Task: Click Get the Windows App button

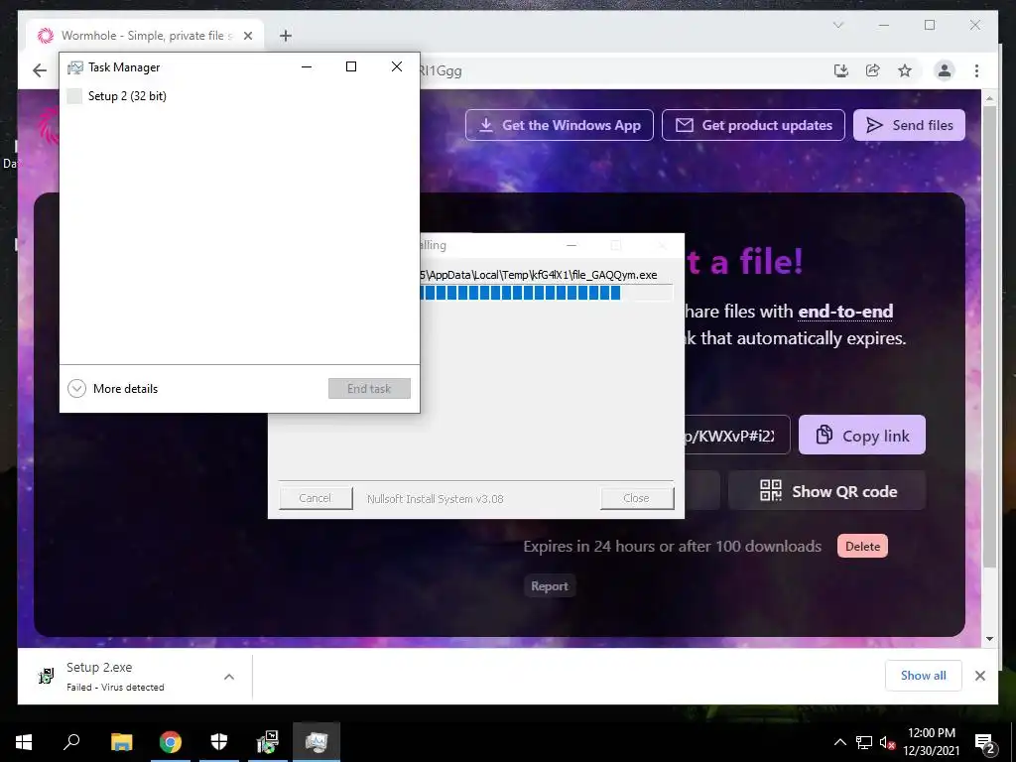Action: (560, 125)
